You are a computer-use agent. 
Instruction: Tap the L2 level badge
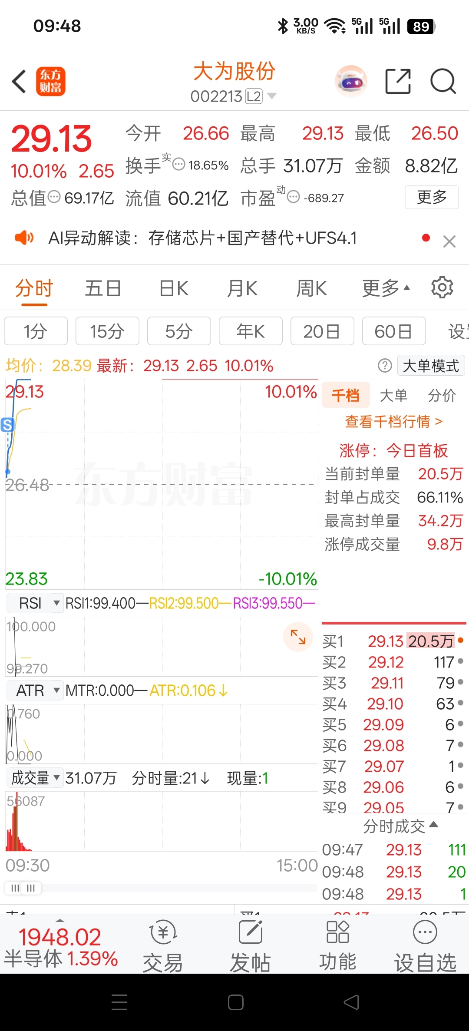[254, 96]
